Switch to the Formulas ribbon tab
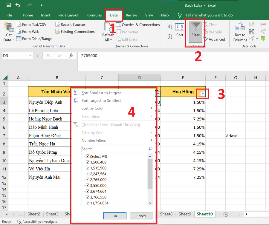Image resolution: width=269 pixels, height=225 pixels. (x=94, y=15)
